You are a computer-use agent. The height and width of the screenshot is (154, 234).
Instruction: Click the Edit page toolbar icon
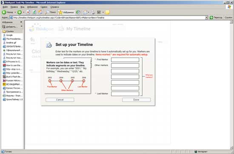click(x=99, y=12)
